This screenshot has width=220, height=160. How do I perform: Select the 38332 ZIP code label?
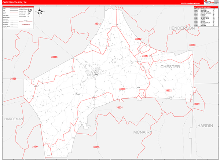[168, 91]
